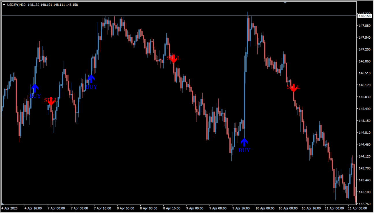Viewport: 374px width, 213px height.
Task: Click the BUY text label under the 9 Apr arrow
Action: click(244, 150)
